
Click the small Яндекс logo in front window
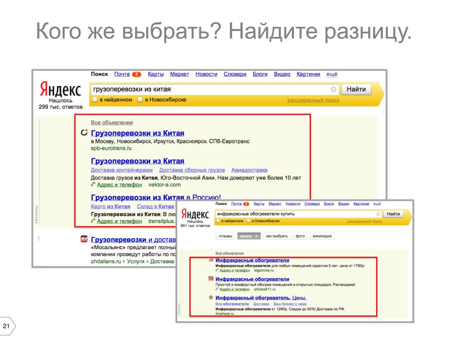coord(195,214)
